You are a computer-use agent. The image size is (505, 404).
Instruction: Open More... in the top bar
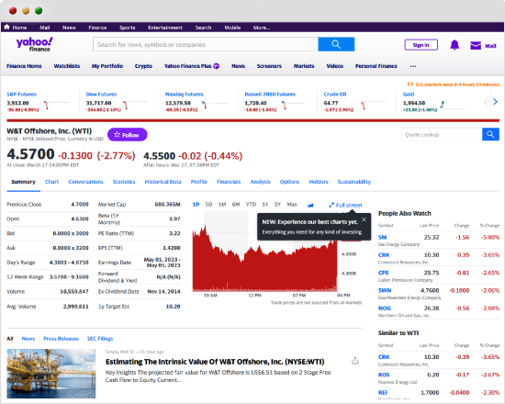click(261, 28)
